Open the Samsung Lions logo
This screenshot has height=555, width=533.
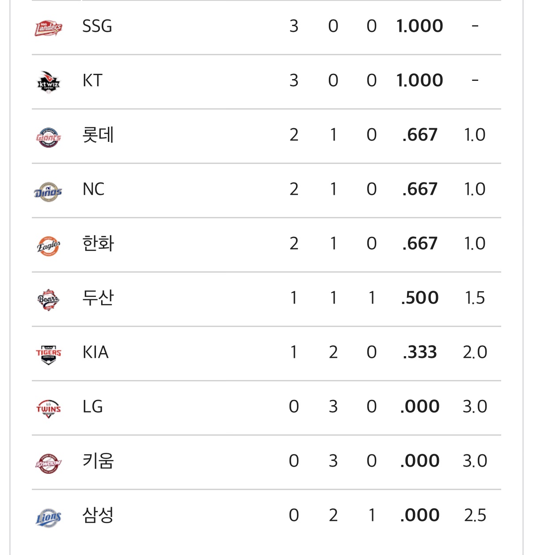49,517
